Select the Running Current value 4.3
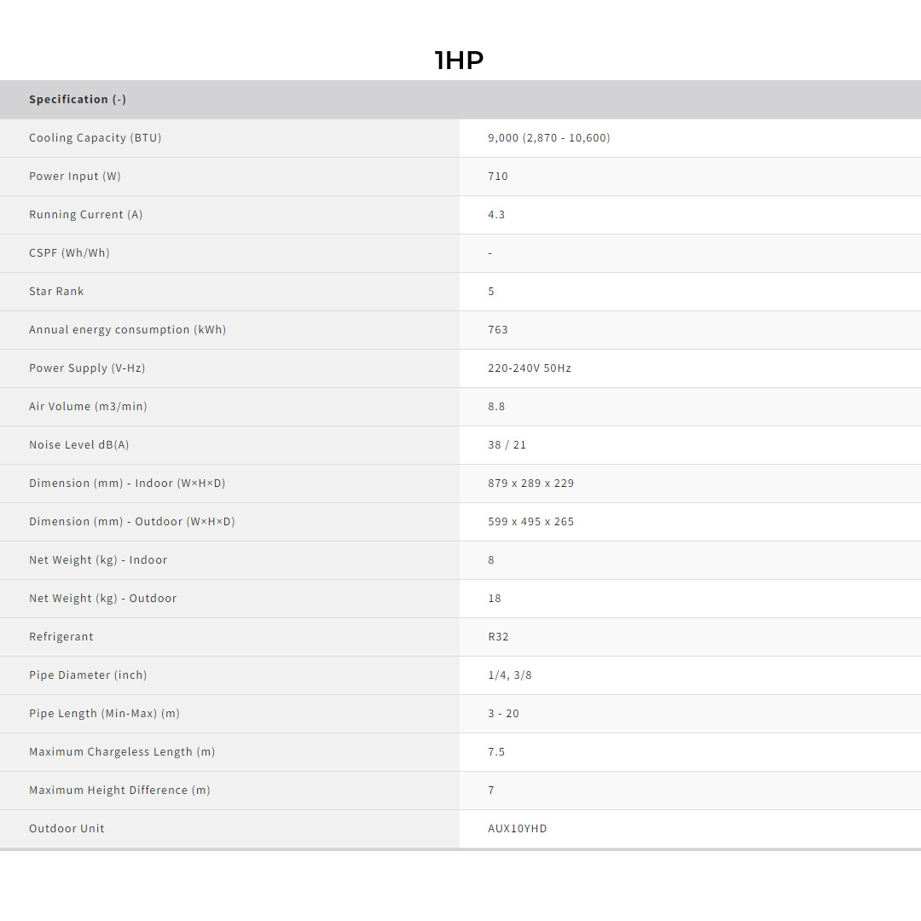This screenshot has height=921, width=921. click(x=496, y=215)
